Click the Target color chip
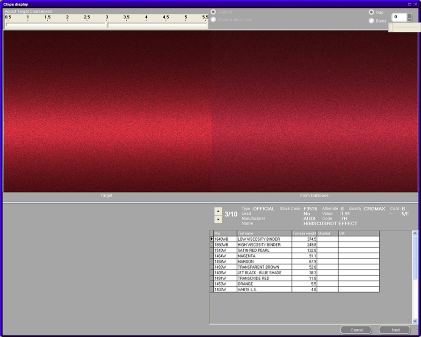 point(107,111)
